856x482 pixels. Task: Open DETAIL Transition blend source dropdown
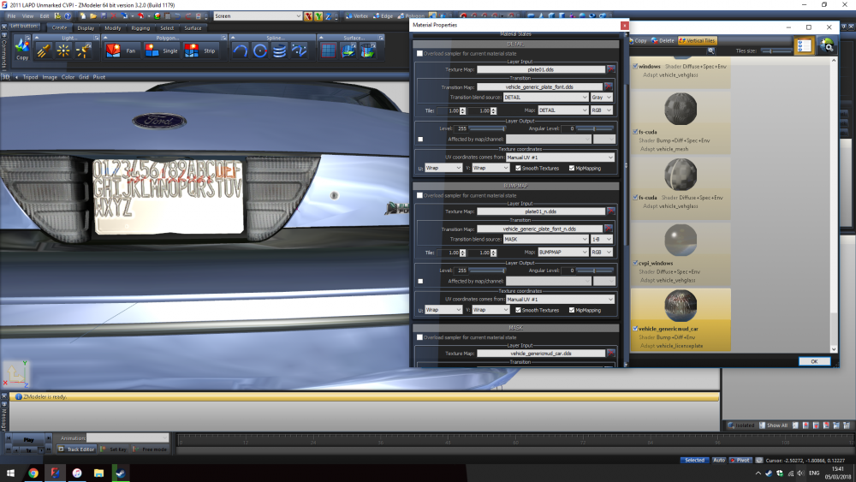(x=545, y=97)
